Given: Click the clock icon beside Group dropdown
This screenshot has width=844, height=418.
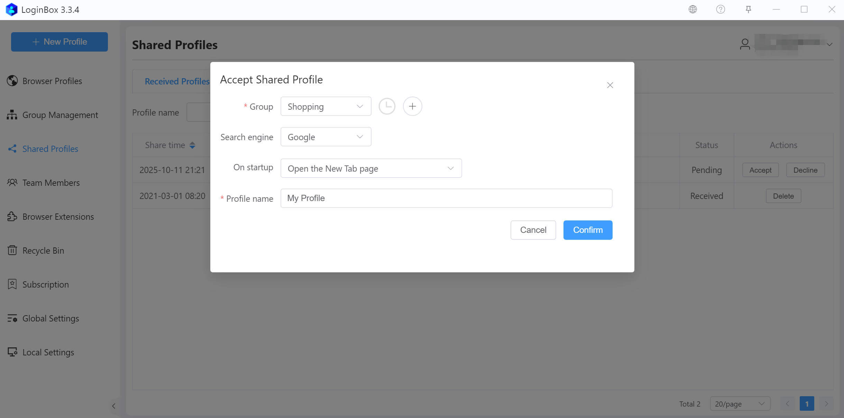Looking at the screenshot, I should [387, 106].
